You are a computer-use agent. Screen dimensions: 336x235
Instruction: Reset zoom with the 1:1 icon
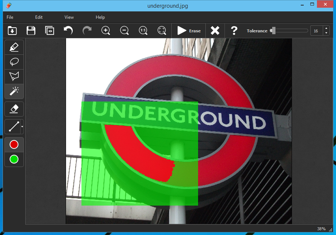click(x=143, y=31)
